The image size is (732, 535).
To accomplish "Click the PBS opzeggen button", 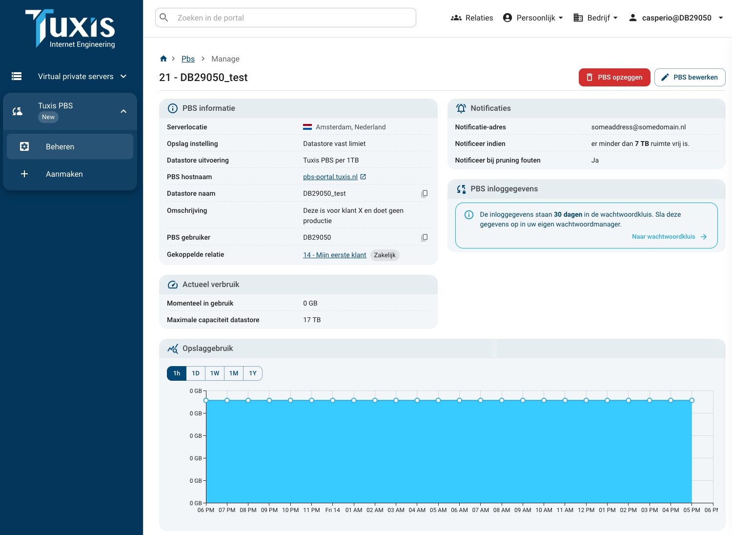I will click(x=614, y=77).
